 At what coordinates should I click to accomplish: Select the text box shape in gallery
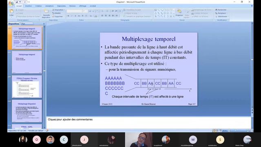click(x=155, y=10)
